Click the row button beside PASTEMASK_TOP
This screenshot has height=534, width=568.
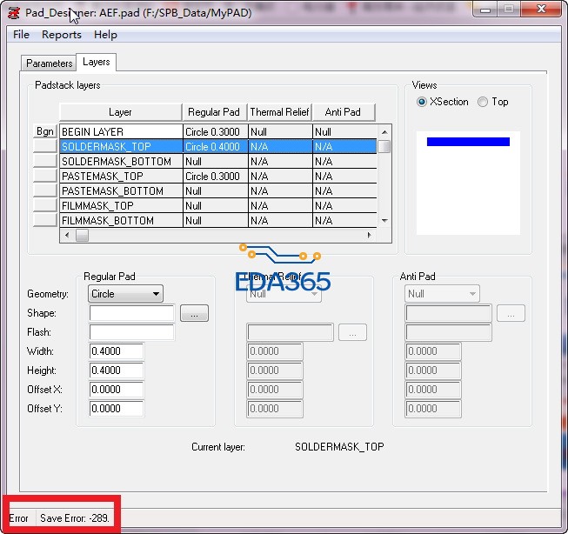45,176
